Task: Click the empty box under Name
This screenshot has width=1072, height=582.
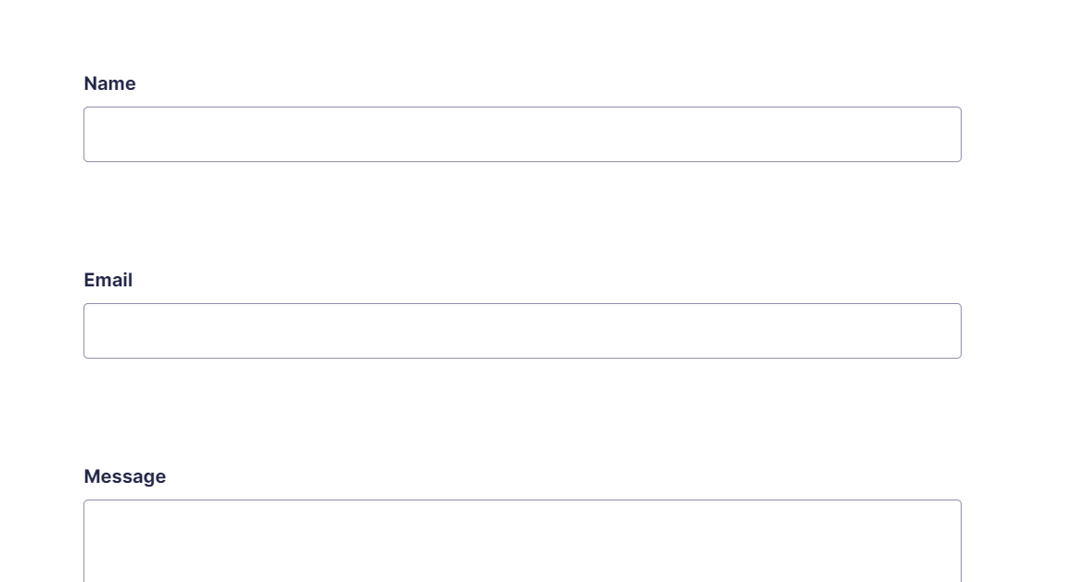Action: pos(522,134)
